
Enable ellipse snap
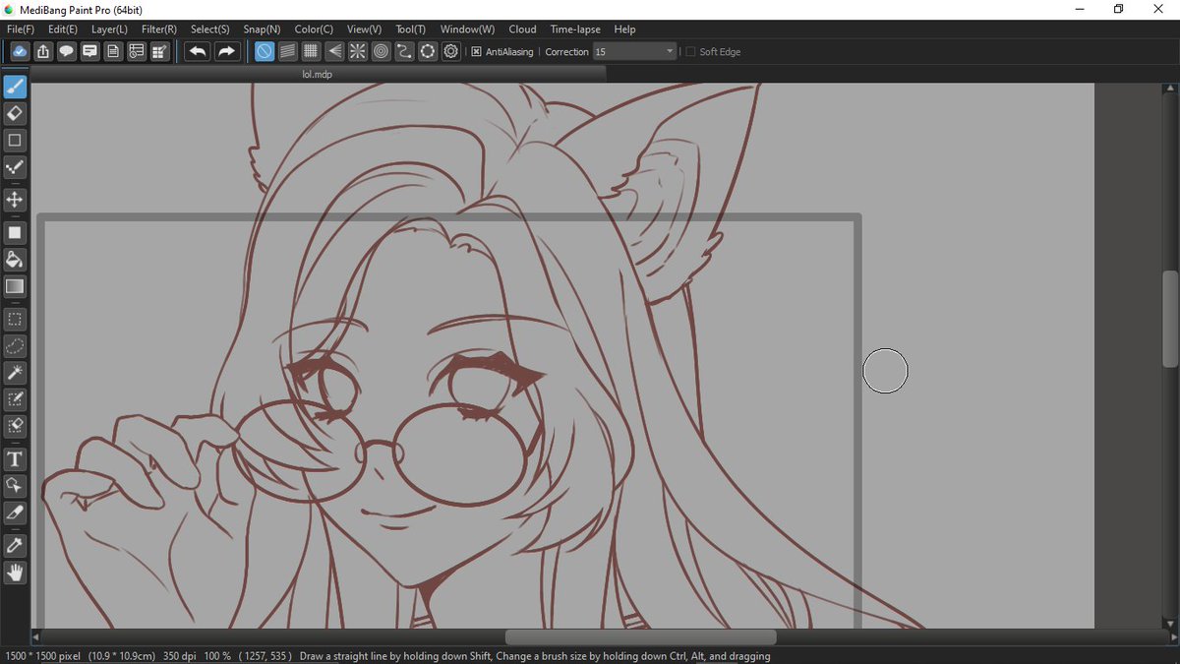click(x=428, y=51)
